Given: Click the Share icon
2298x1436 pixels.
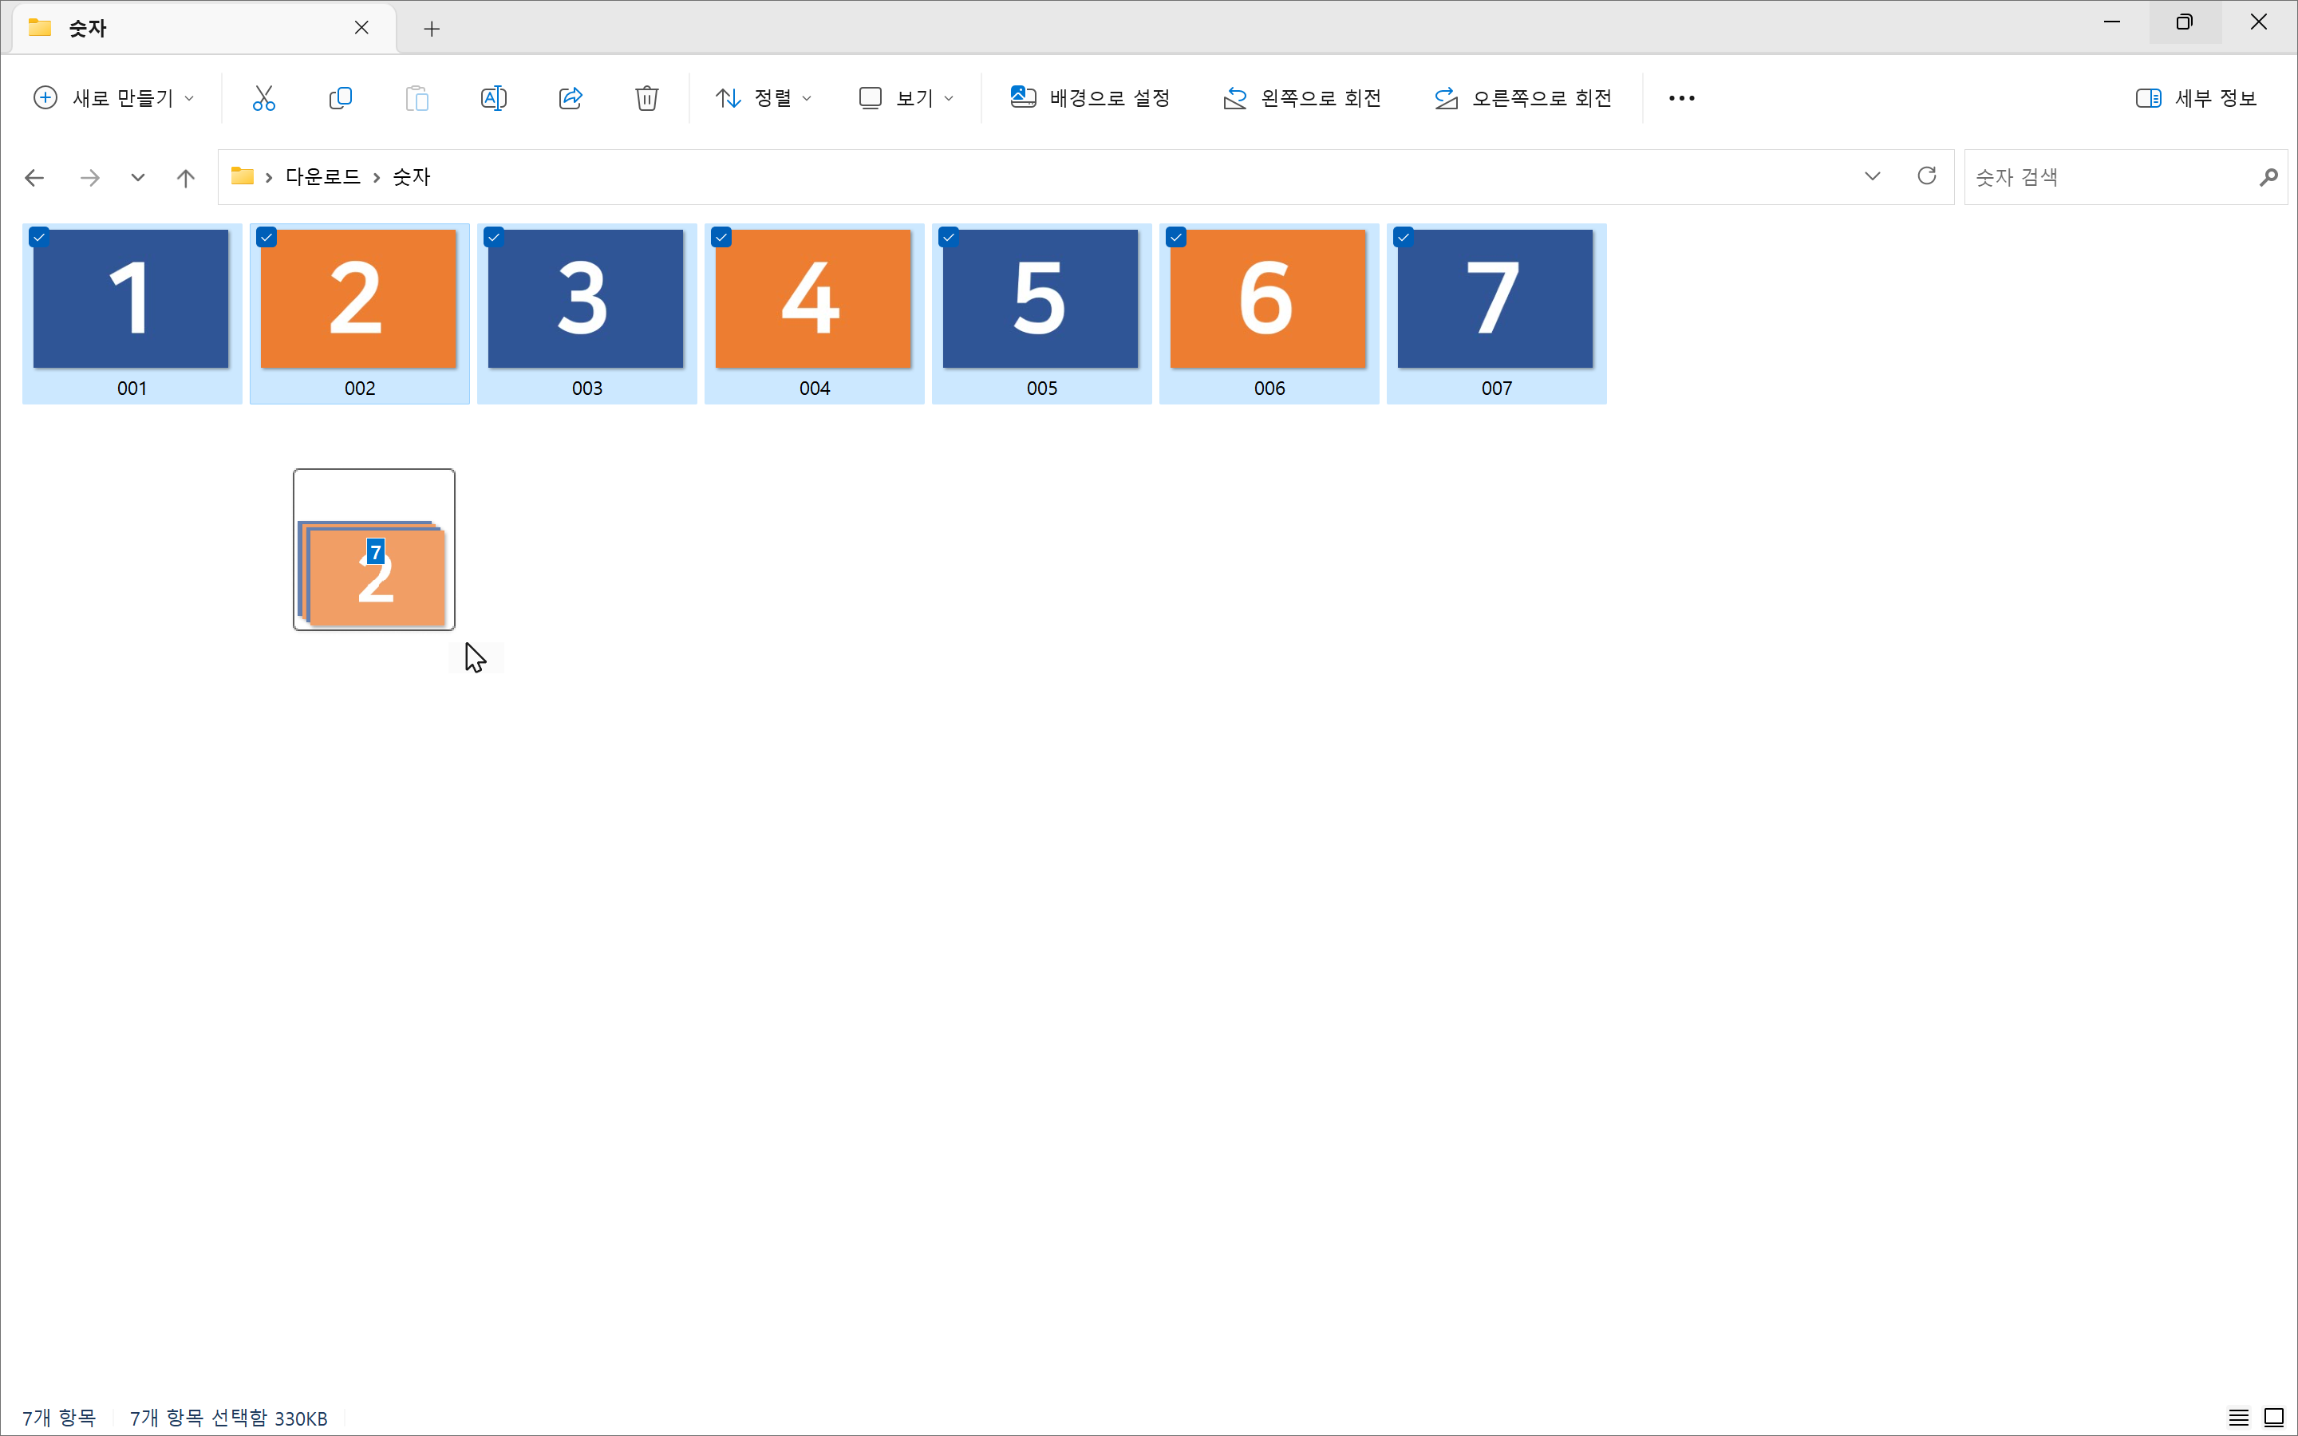Looking at the screenshot, I should tap(570, 98).
